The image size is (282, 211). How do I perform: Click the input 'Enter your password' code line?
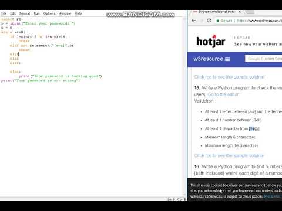tap(38, 23)
